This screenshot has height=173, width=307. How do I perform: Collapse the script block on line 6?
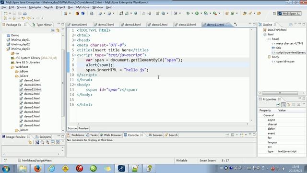(75, 55)
